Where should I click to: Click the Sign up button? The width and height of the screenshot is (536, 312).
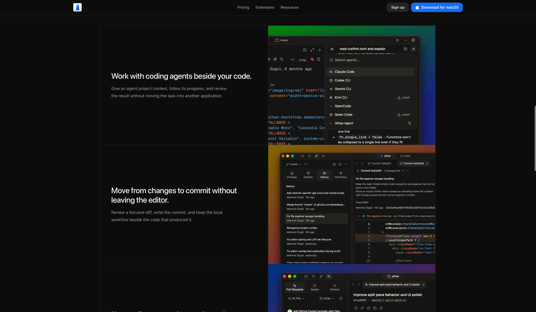[398, 7]
